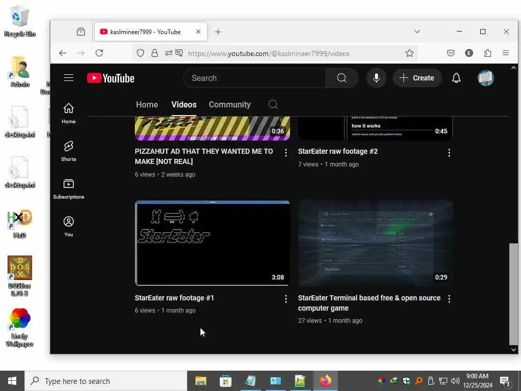
Task: Open the volume control in system tray
Action: pyautogui.click(x=455, y=381)
